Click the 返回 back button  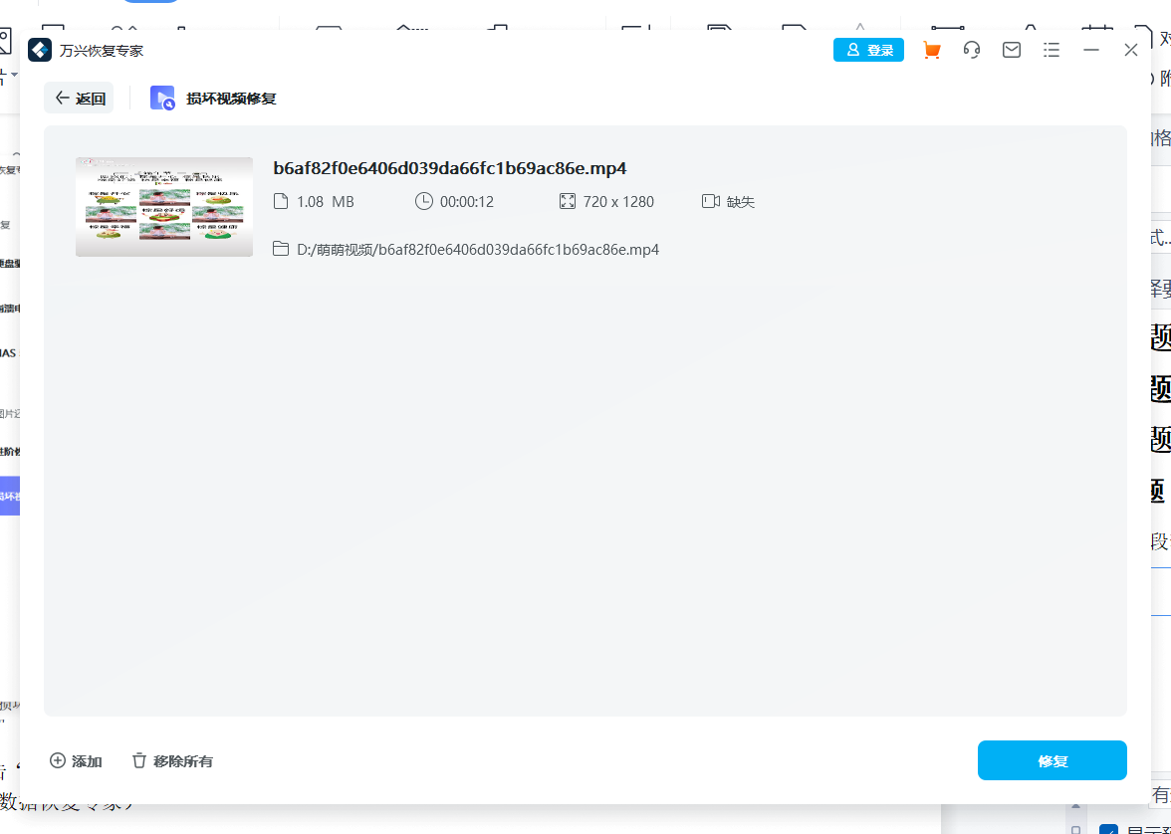pyautogui.click(x=80, y=98)
